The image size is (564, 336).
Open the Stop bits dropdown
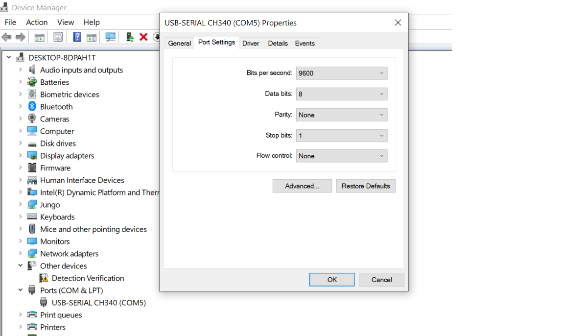pos(342,136)
